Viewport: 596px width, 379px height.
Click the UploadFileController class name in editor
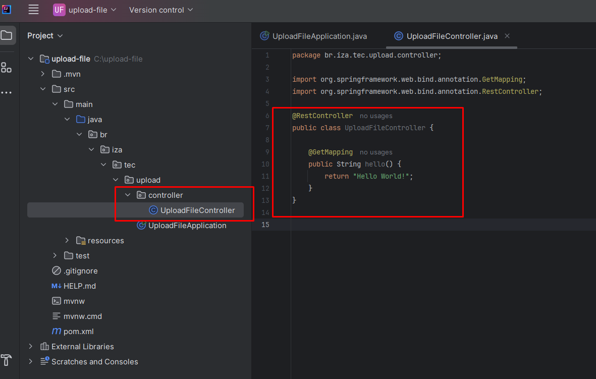click(x=385, y=128)
